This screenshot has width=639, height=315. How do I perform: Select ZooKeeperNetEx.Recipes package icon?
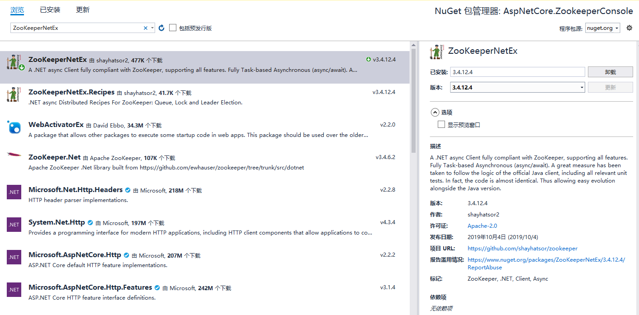14,95
